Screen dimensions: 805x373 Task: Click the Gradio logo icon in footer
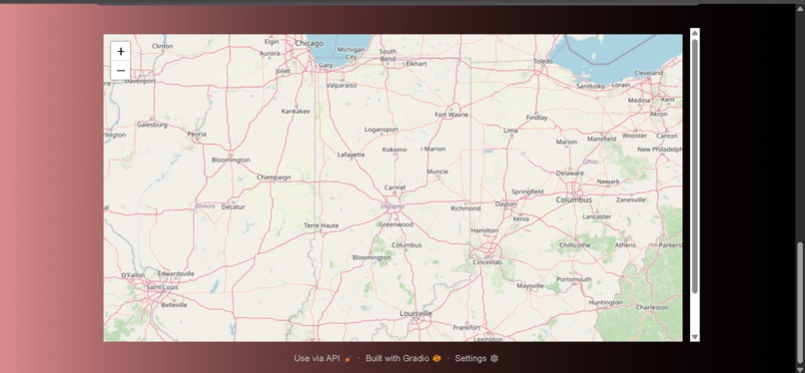[436, 359]
